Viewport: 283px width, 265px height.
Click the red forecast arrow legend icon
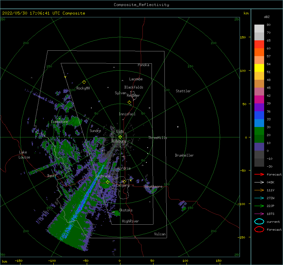point(259,174)
